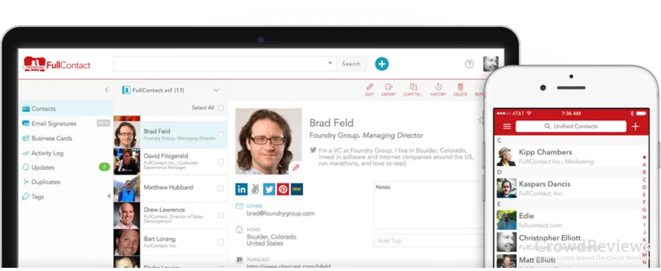Open Updates in the sidebar
661x271 pixels.
coord(43,168)
